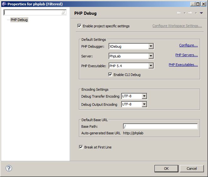Open the PHP Debugger dropdown showing XDebug
This screenshot has width=208, height=177.
click(x=131, y=46)
